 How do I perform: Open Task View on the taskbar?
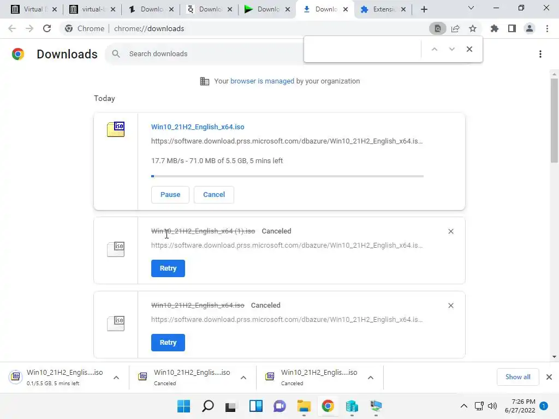(x=231, y=406)
